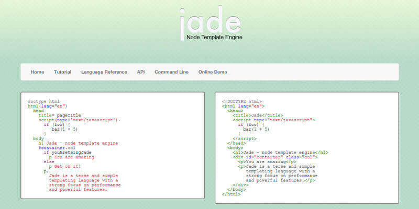Navigate to the Command Line page
The height and width of the screenshot is (209, 419).
tap(171, 72)
